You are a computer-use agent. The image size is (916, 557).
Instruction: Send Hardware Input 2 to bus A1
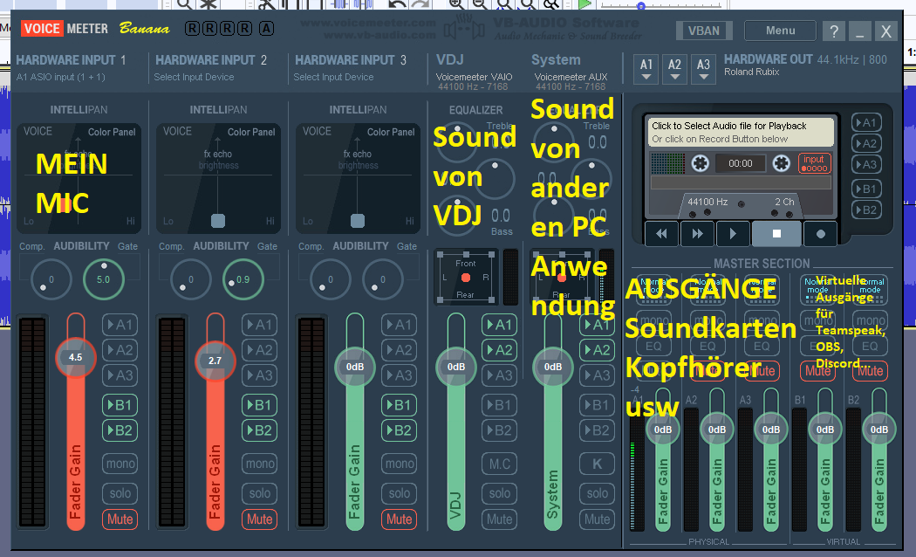pyautogui.click(x=259, y=325)
